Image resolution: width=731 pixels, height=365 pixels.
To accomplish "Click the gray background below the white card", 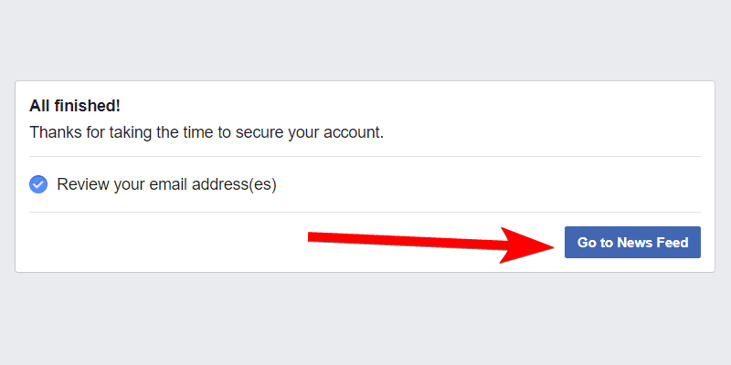I will coord(365,319).
